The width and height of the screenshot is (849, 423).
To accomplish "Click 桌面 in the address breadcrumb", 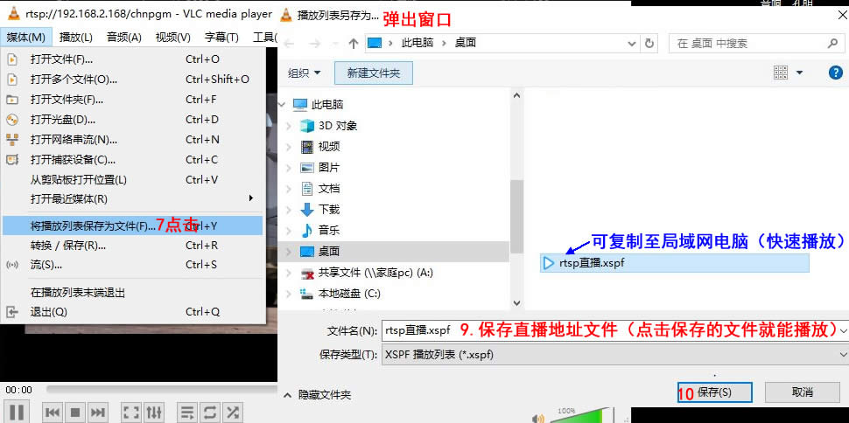I will tap(465, 44).
